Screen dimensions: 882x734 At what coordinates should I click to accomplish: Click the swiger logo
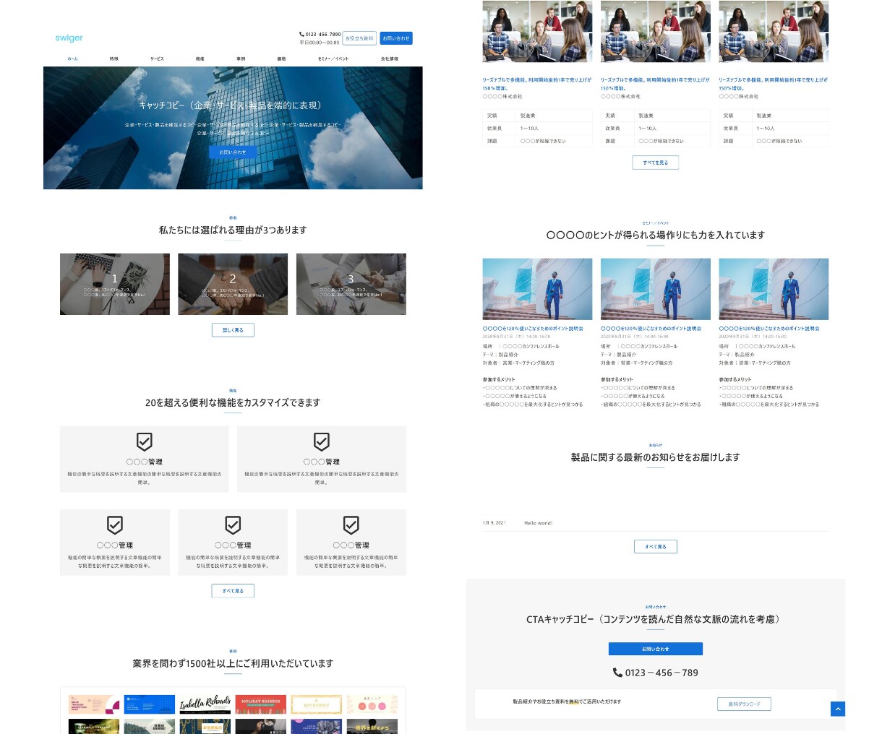click(x=69, y=38)
